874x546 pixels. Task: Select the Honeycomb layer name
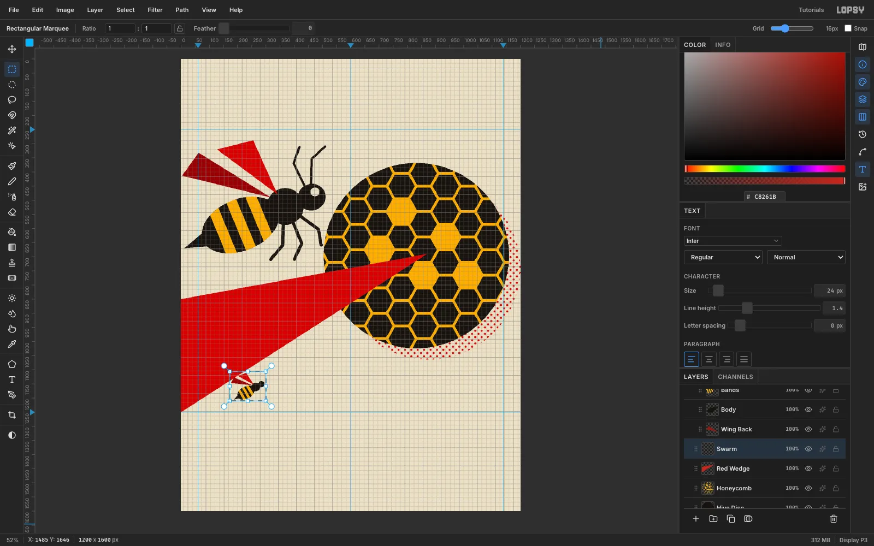click(x=734, y=488)
